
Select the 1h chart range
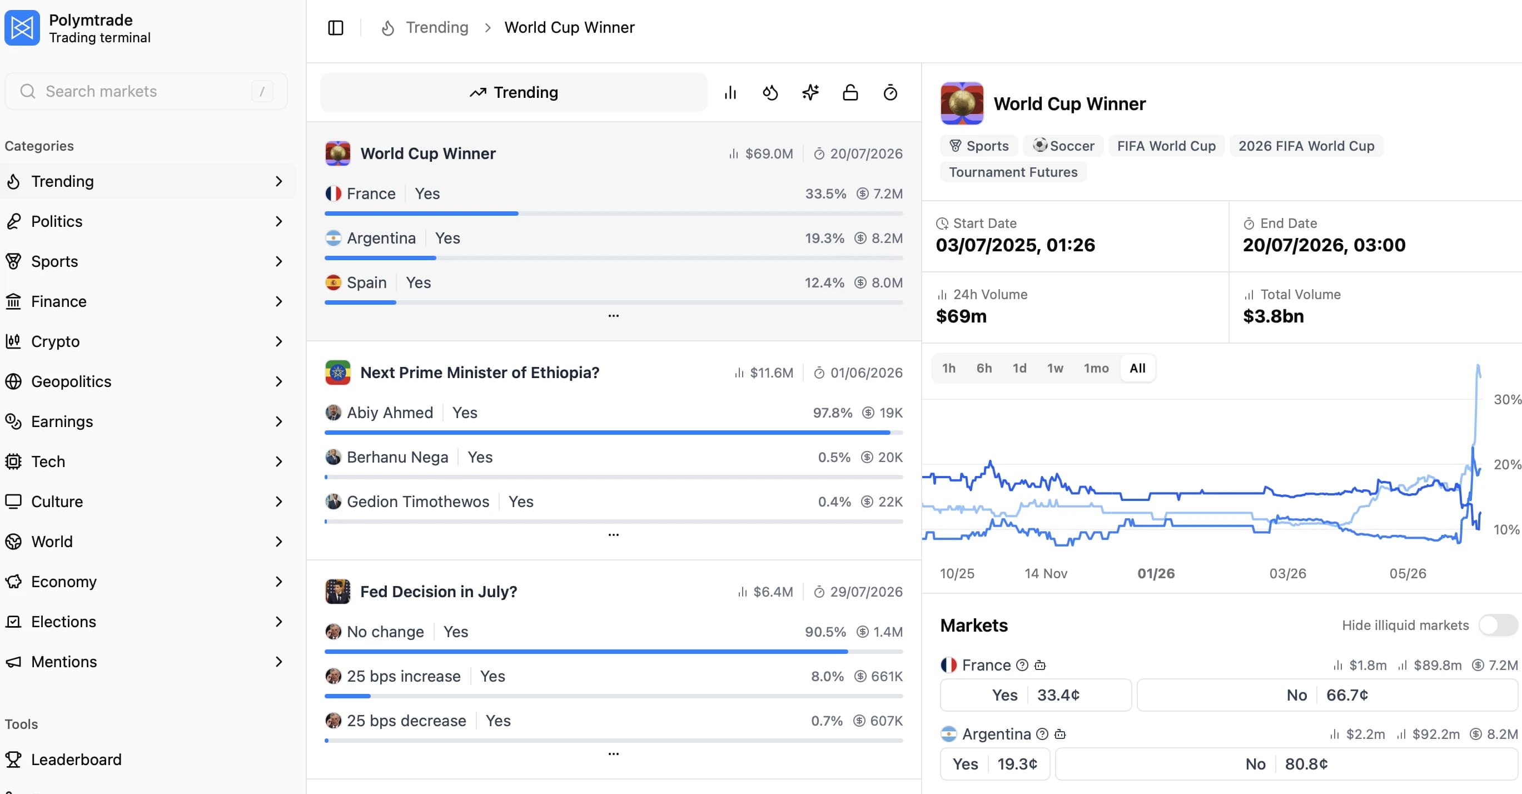[948, 369]
